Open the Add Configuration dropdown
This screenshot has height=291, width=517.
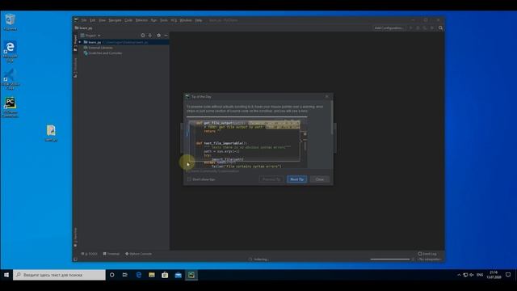point(389,28)
